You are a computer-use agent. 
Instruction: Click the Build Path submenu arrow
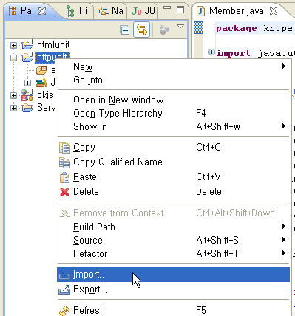(284, 227)
